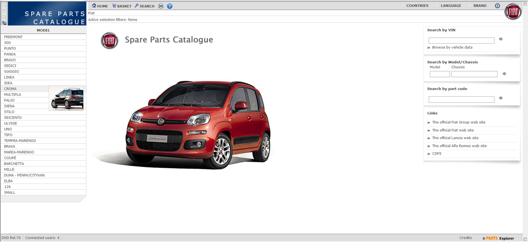The width and height of the screenshot is (528, 242).
Task: Select MAREA-MARENGO model
Action: [43, 152]
